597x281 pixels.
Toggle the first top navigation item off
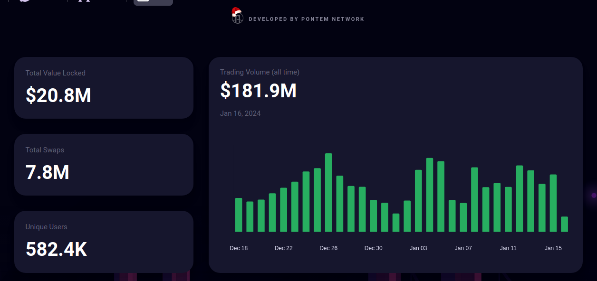24,2
